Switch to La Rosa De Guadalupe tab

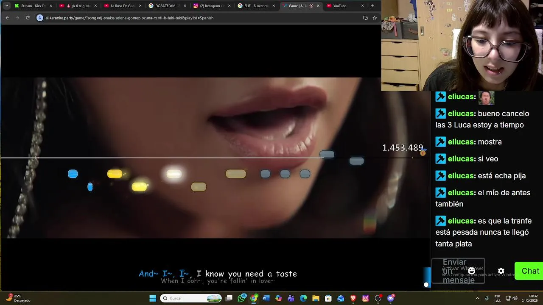[123, 6]
